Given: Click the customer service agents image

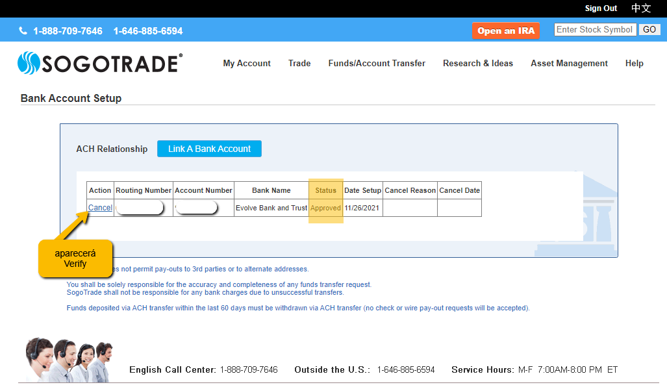Looking at the screenshot, I should [x=69, y=359].
